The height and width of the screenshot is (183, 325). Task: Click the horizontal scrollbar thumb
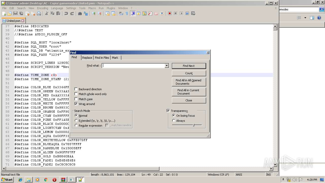pyautogui.click(x=83, y=169)
